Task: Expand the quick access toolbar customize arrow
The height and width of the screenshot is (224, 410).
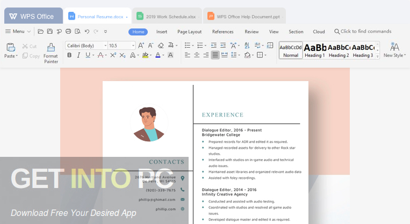Action: coord(105,32)
